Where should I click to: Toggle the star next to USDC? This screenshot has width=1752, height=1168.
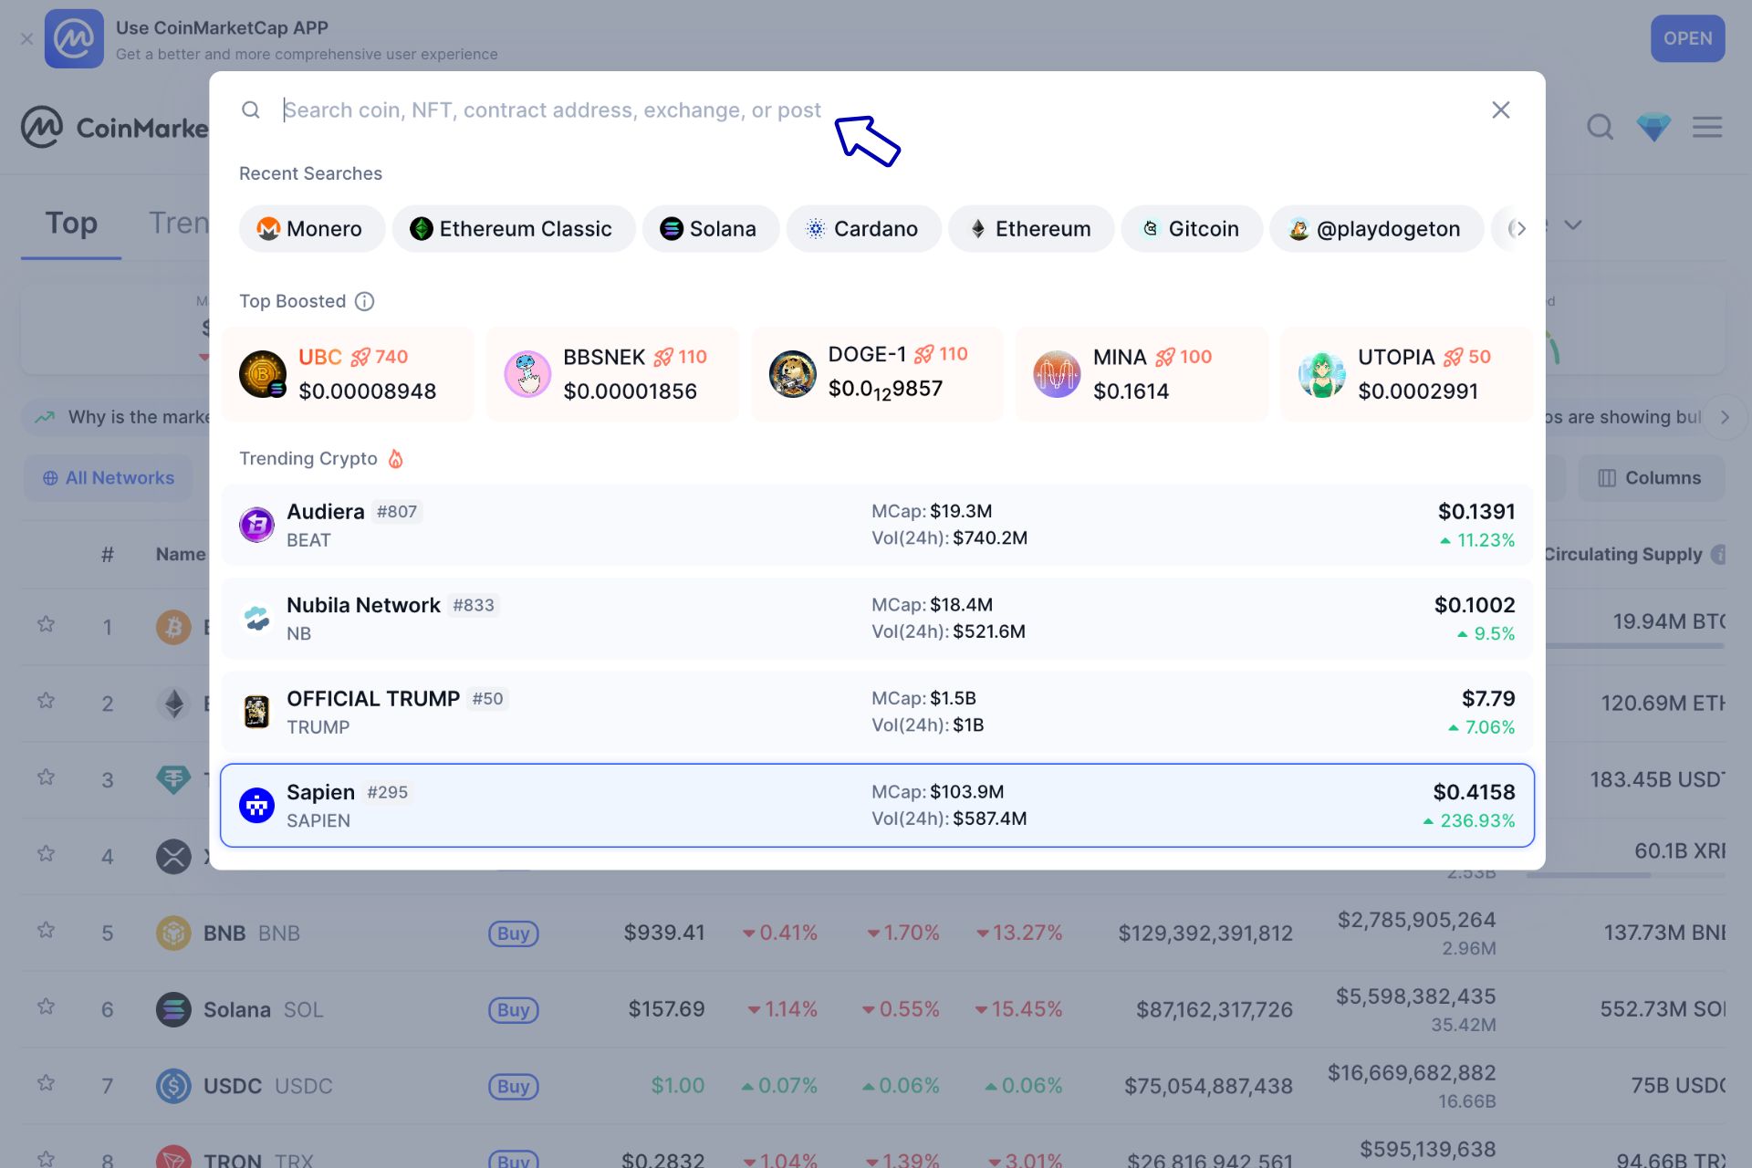pos(46,1085)
